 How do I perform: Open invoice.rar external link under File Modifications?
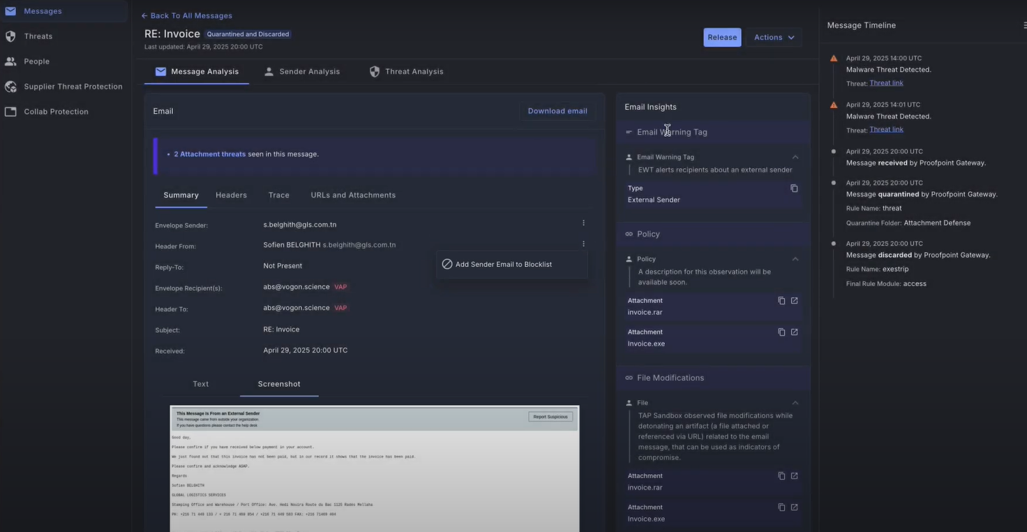click(794, 476)
